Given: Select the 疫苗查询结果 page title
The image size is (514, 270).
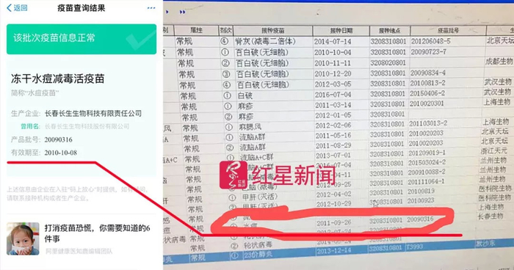Looking at the screenshot, I should (82, 8).
